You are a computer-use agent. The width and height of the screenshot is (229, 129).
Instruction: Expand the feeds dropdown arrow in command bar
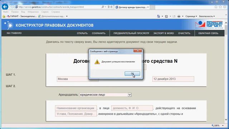(170, 16)
